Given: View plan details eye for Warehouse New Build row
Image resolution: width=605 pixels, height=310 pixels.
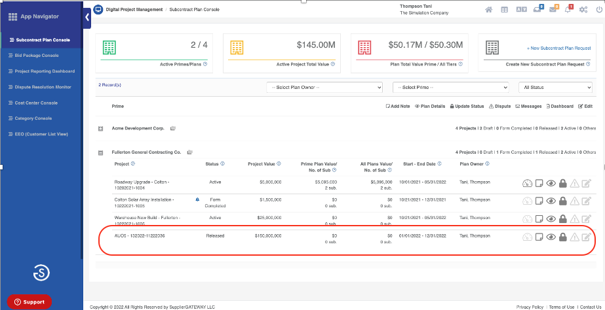Looking at the screenshot, I should [x=551, y=219].
